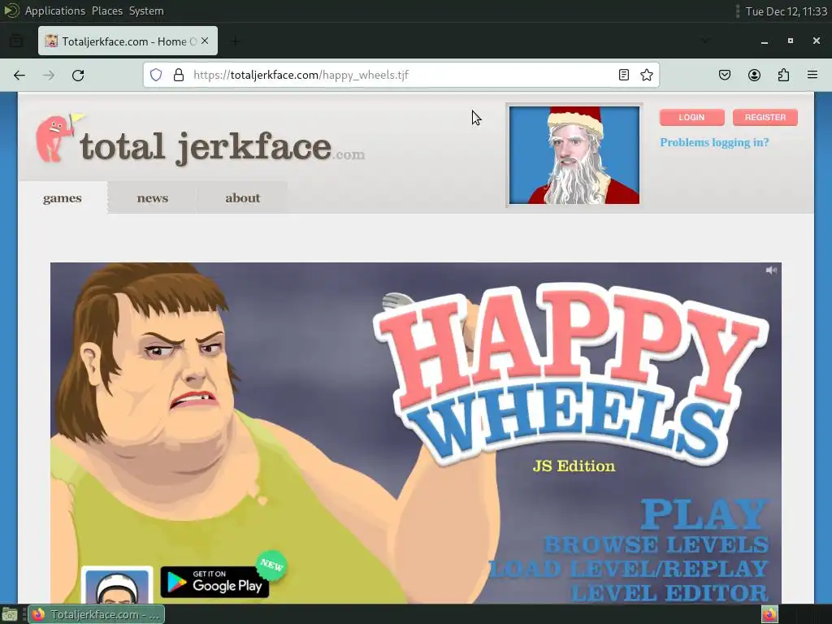
Task: Click the Totaljerkface.com taskbar window button
Action: click(x=97, y=614)
